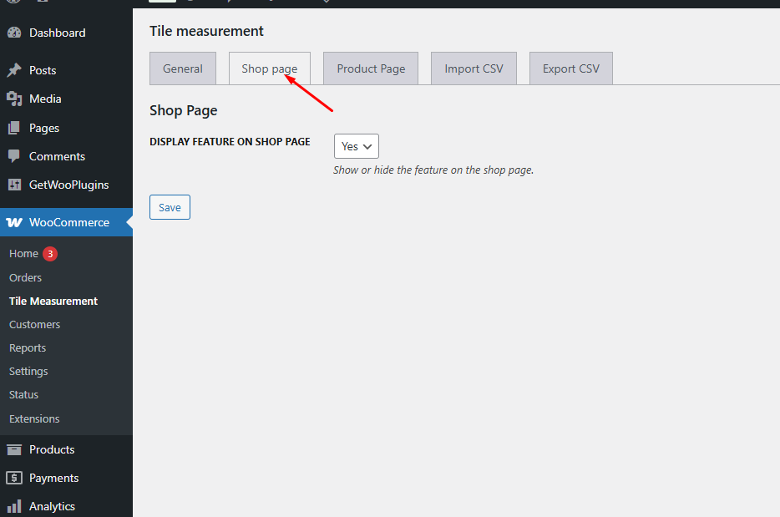780x517 pixels.
Task: Open the Extensions submenu item
Action: (34, 419)
